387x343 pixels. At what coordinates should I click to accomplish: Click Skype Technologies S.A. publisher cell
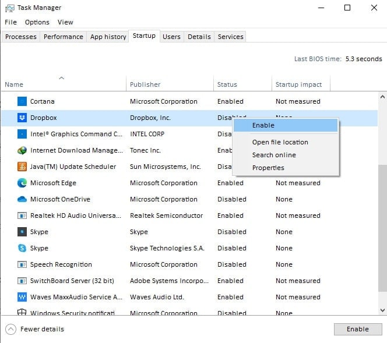click(167, 248)
